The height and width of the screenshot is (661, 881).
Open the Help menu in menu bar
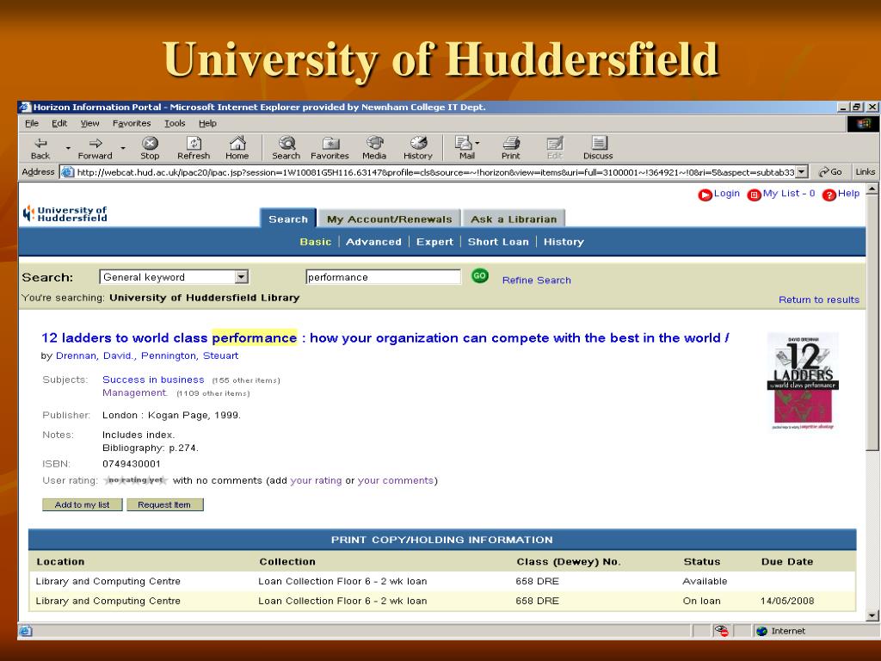(x=207, y=123)
